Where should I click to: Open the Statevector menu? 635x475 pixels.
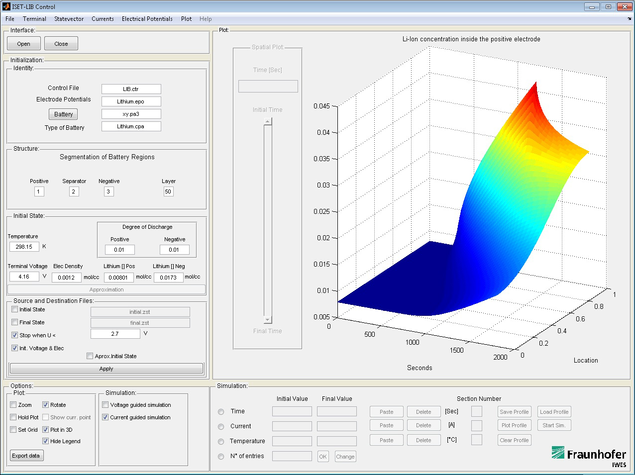(x=69, y=19)
